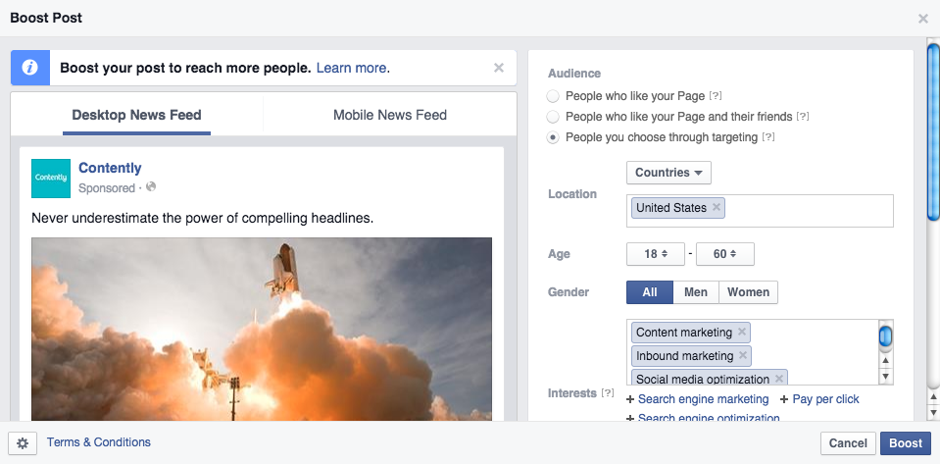Image resolution: width=940 pixels, height=464 pixels.
Task: Switch to Desktop News Feed tab
Action: [x=136, y=115]
